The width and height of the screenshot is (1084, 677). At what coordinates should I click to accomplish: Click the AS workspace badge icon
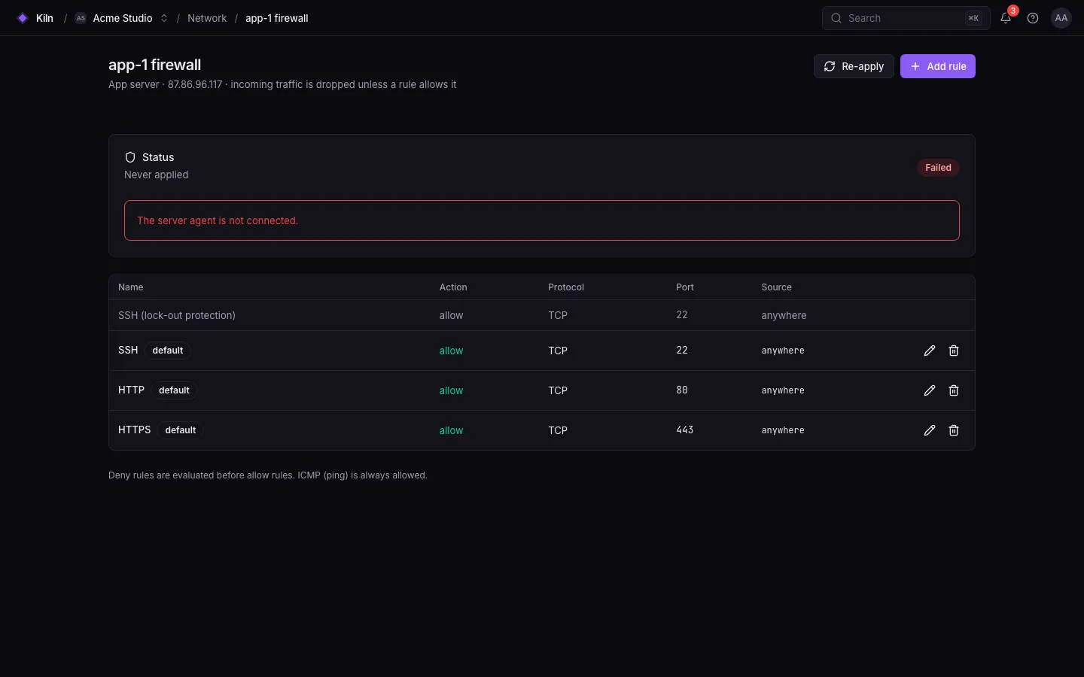pyautogui.click(x=81, y=18)
